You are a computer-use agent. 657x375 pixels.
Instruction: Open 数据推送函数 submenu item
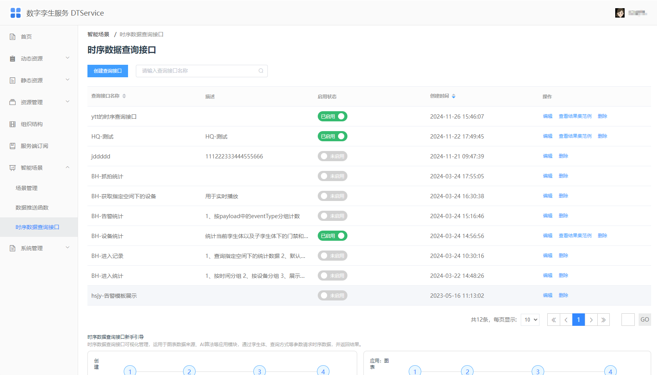click(32, 208)
